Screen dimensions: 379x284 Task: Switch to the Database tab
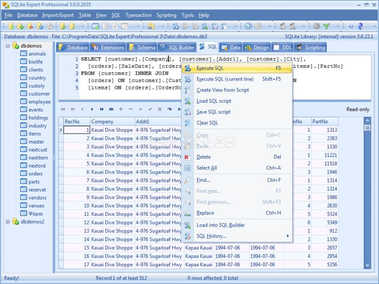(x=73, y=47)
